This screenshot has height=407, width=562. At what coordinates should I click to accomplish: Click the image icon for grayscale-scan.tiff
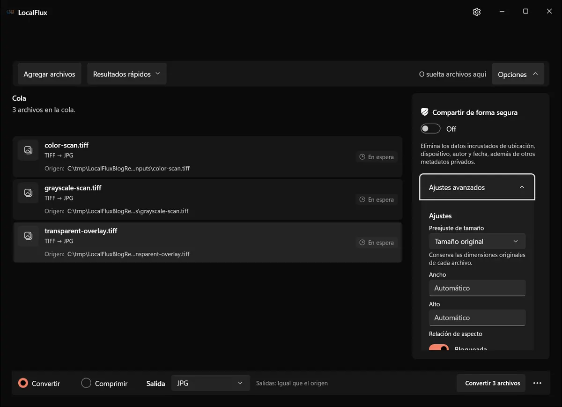pos(28,192)
